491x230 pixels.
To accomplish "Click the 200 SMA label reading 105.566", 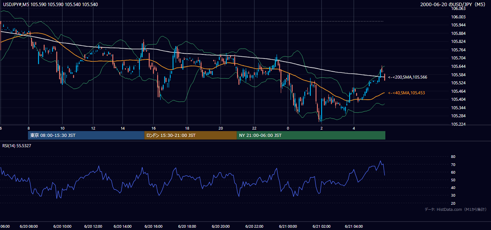I will (408, 77).
